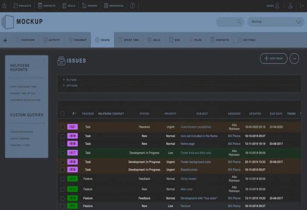Open Deals in the top navigation
The image size is (307, 210).
[69, 6]
